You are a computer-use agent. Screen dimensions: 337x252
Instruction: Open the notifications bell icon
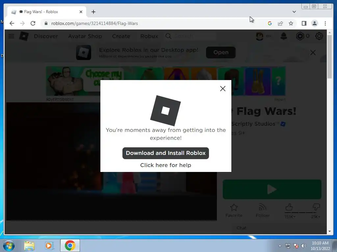284,36
